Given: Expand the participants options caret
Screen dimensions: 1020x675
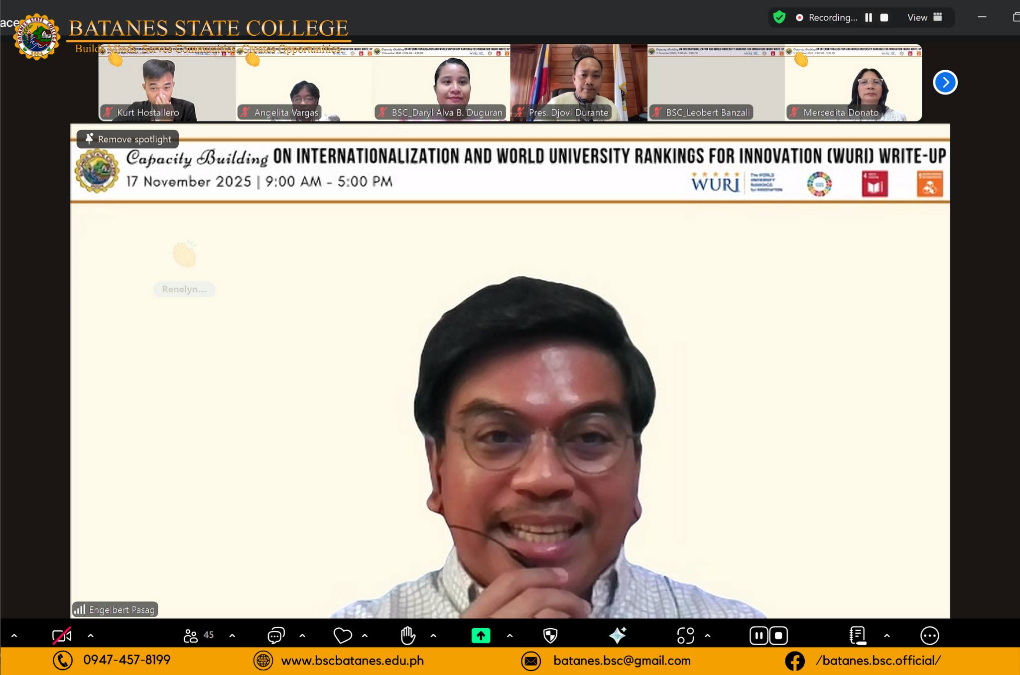Looking at the screenshot, I should (232, 636).
